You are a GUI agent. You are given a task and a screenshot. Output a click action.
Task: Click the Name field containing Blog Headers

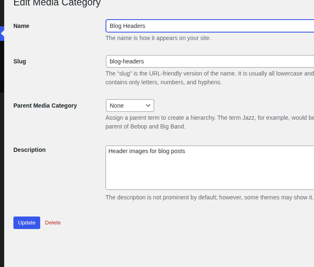pos(210,26)
